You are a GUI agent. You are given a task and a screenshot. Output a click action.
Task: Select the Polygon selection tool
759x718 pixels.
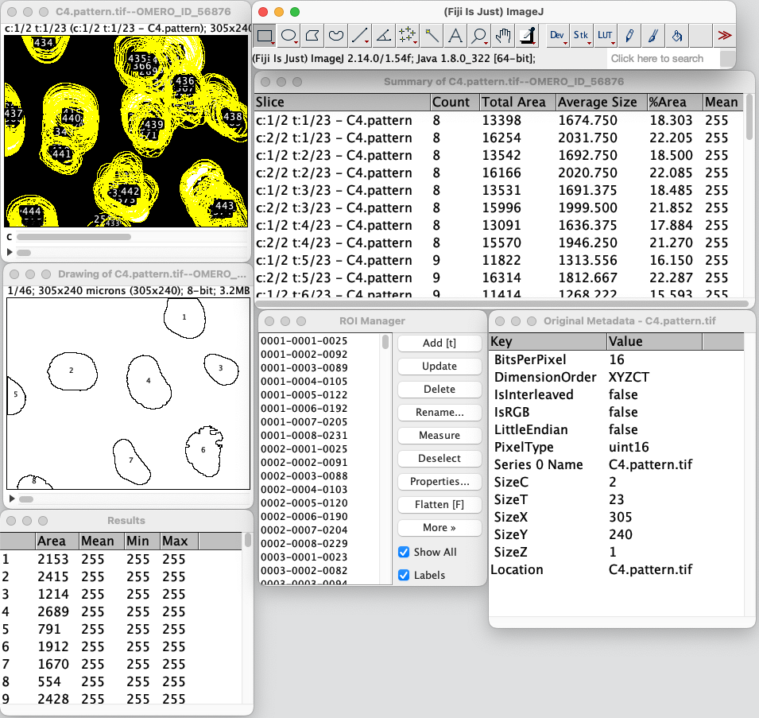click(312, 35)
